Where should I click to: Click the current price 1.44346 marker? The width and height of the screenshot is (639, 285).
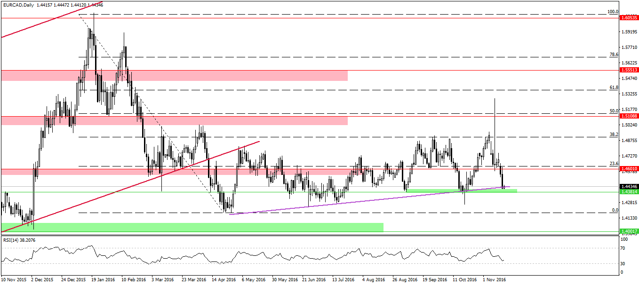[629, 187]
